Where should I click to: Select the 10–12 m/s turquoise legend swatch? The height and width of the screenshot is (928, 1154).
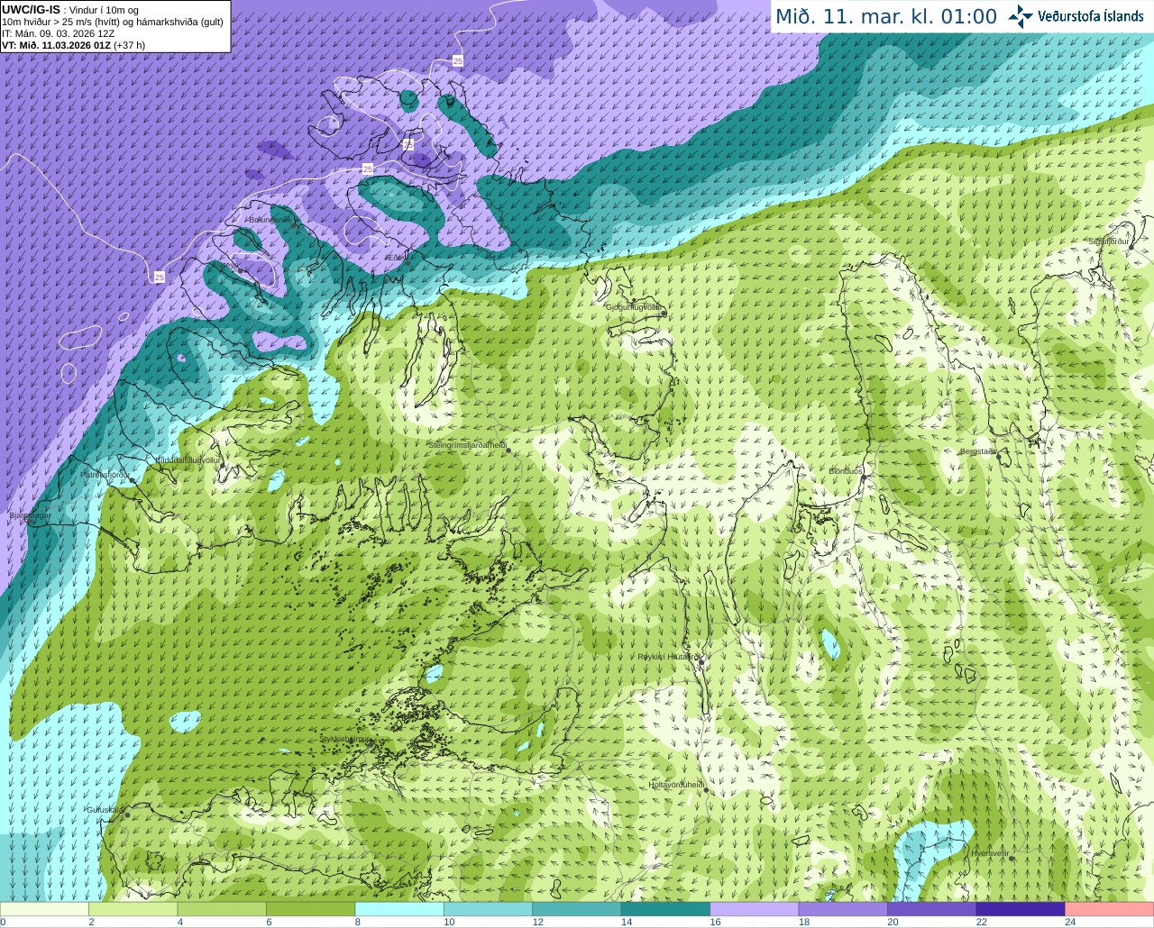pos(488,909)
